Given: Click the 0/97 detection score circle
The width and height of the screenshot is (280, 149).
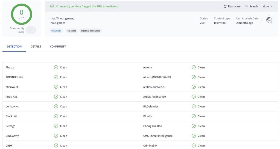Looking at the screenshot, I should pyautogui.click(x=21, y=14).
